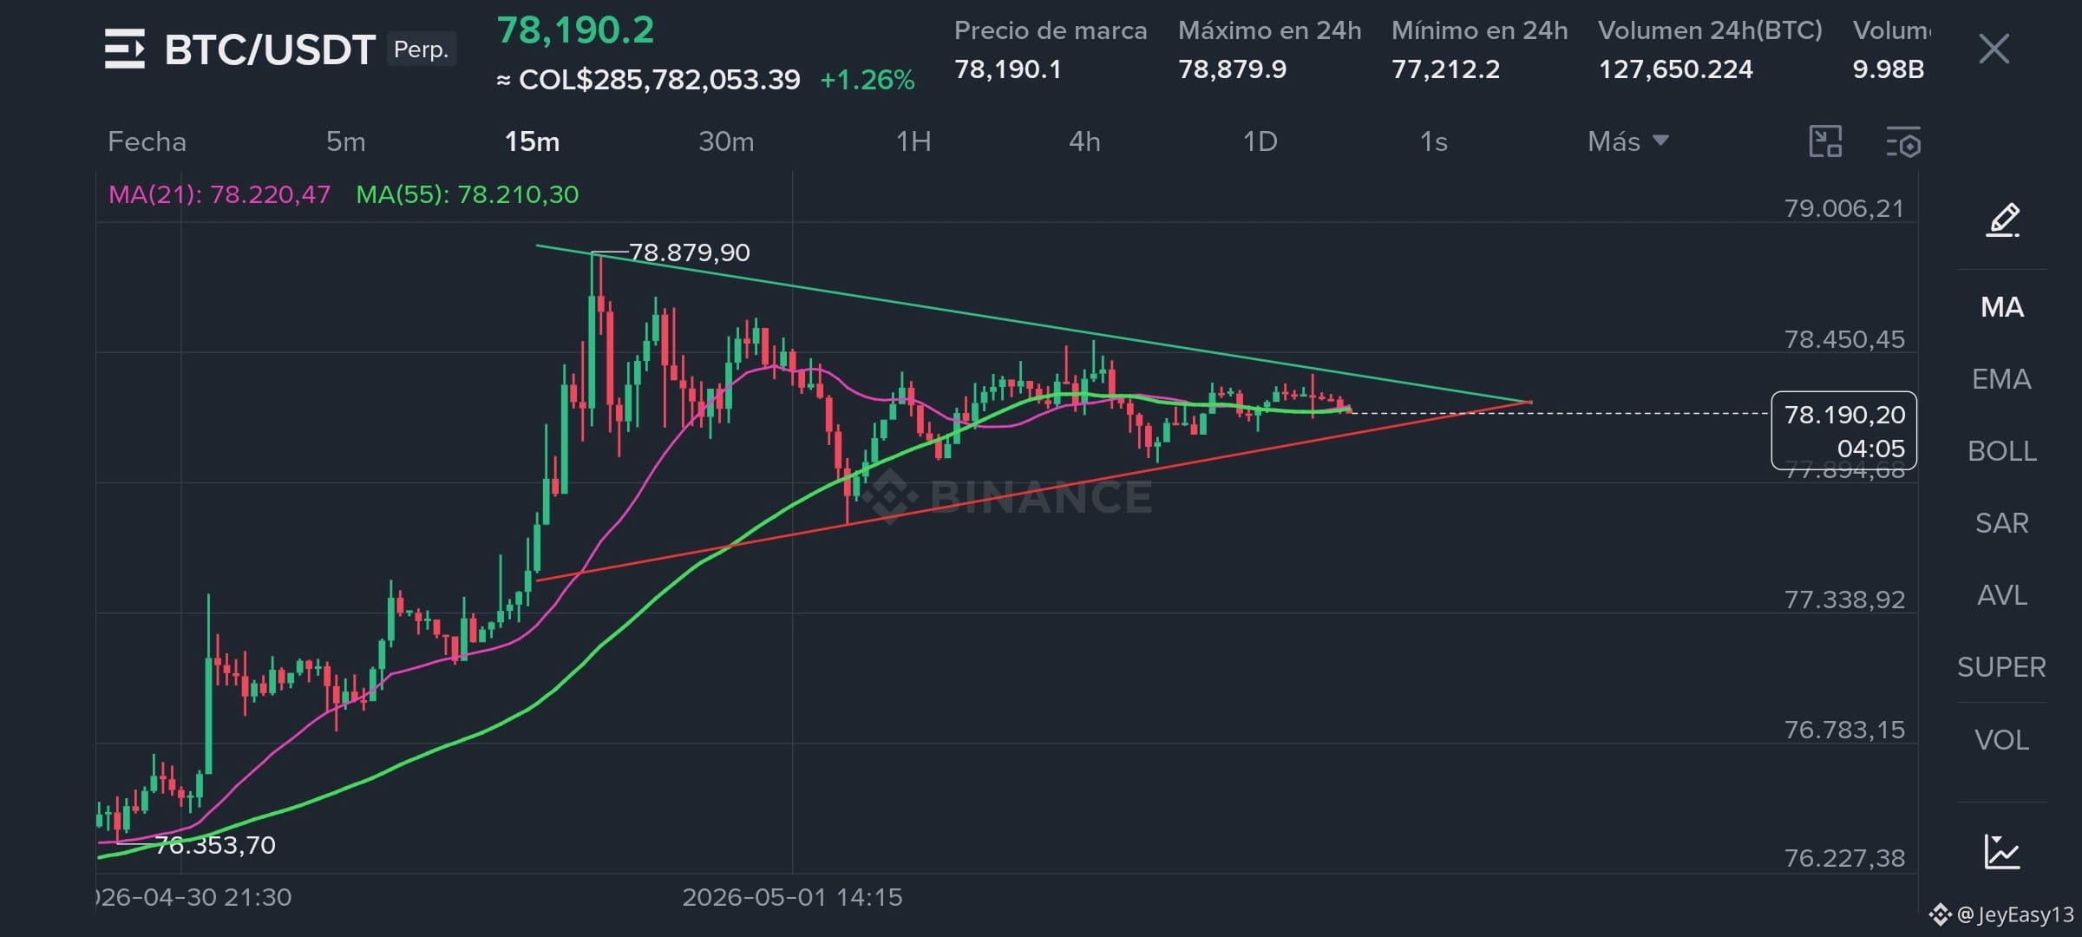Choose the 1D timeframe
This screenshot has height=937, width=2082.
pos(1260,141)
